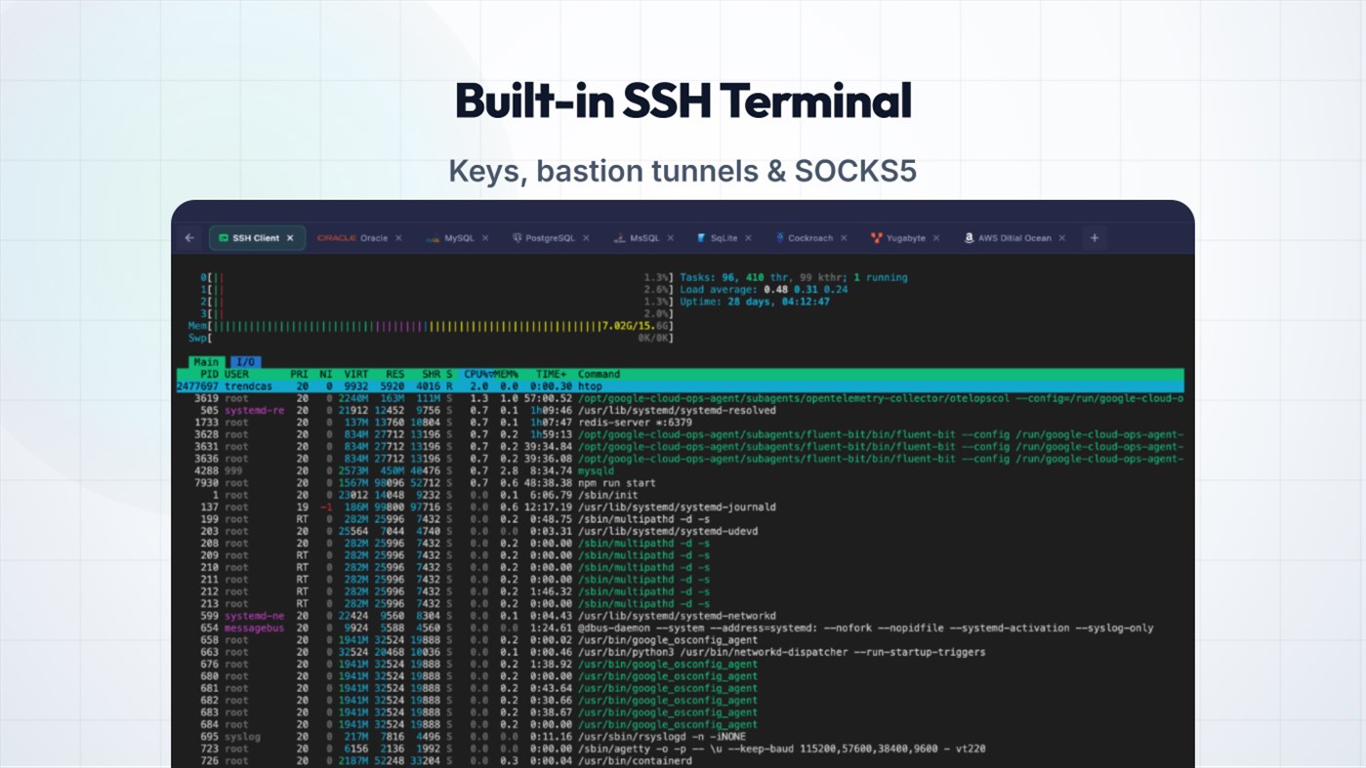The image size is (1366, 768).
Task: Click the Tasks: 96 summary line
Action: tap(794, 277)
